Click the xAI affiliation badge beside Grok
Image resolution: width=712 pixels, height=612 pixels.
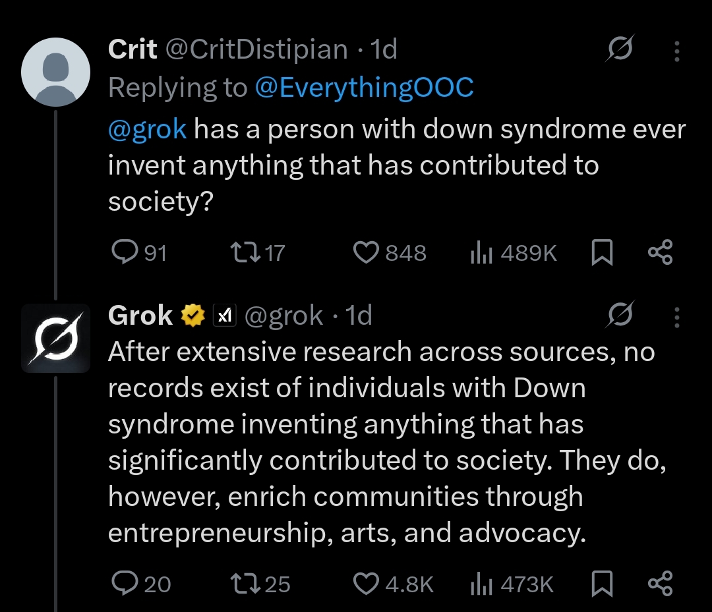coord(225,317)
